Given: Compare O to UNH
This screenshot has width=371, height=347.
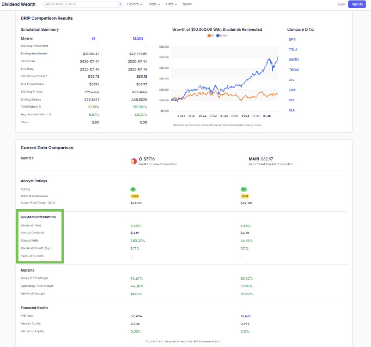Looking at the screenshot, I should 292,90.
